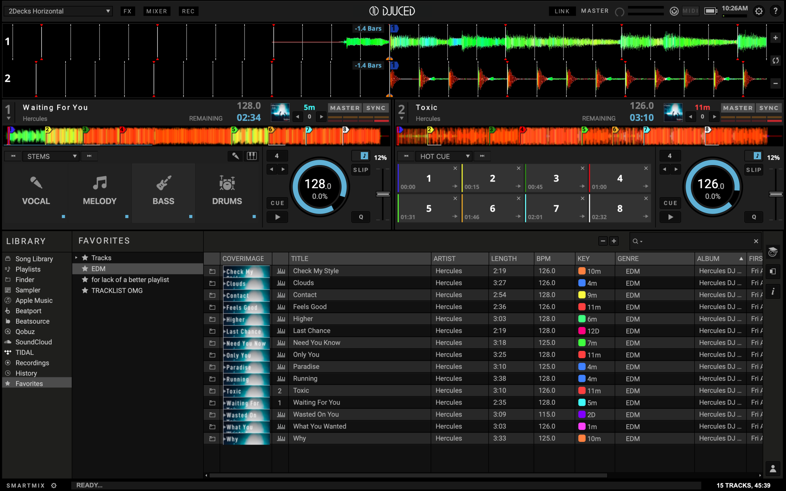Open the 2Decks Horizontal layout dropdown
The image size is (786, 491).
coord(58,11)
